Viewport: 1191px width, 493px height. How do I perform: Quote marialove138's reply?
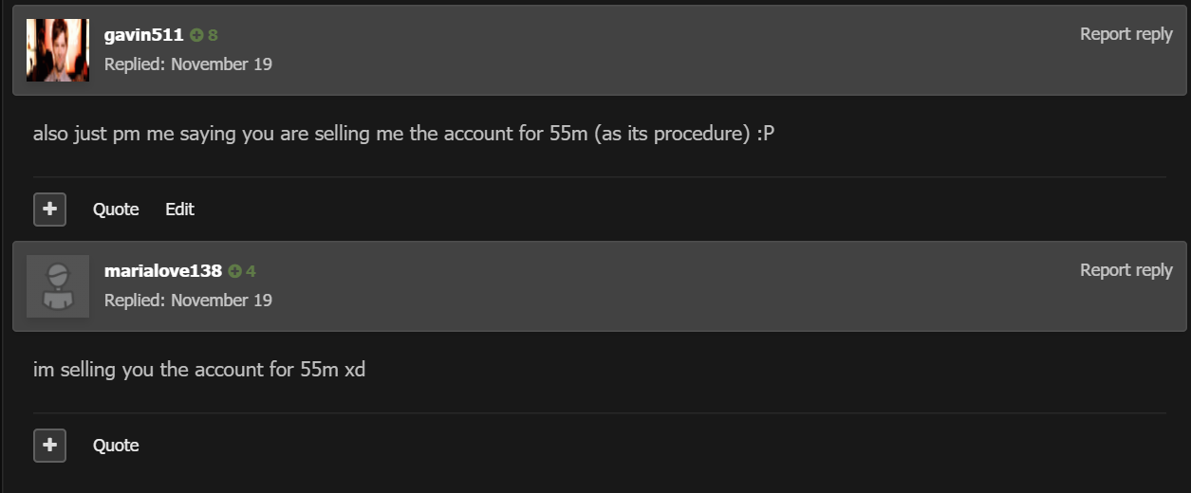pos(116,446)
